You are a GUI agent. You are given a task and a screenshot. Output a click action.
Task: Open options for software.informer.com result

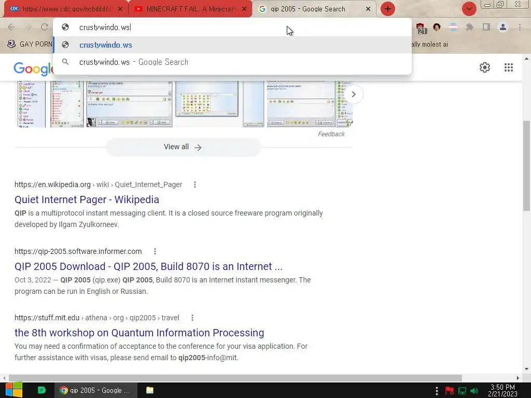coord(155,251)
